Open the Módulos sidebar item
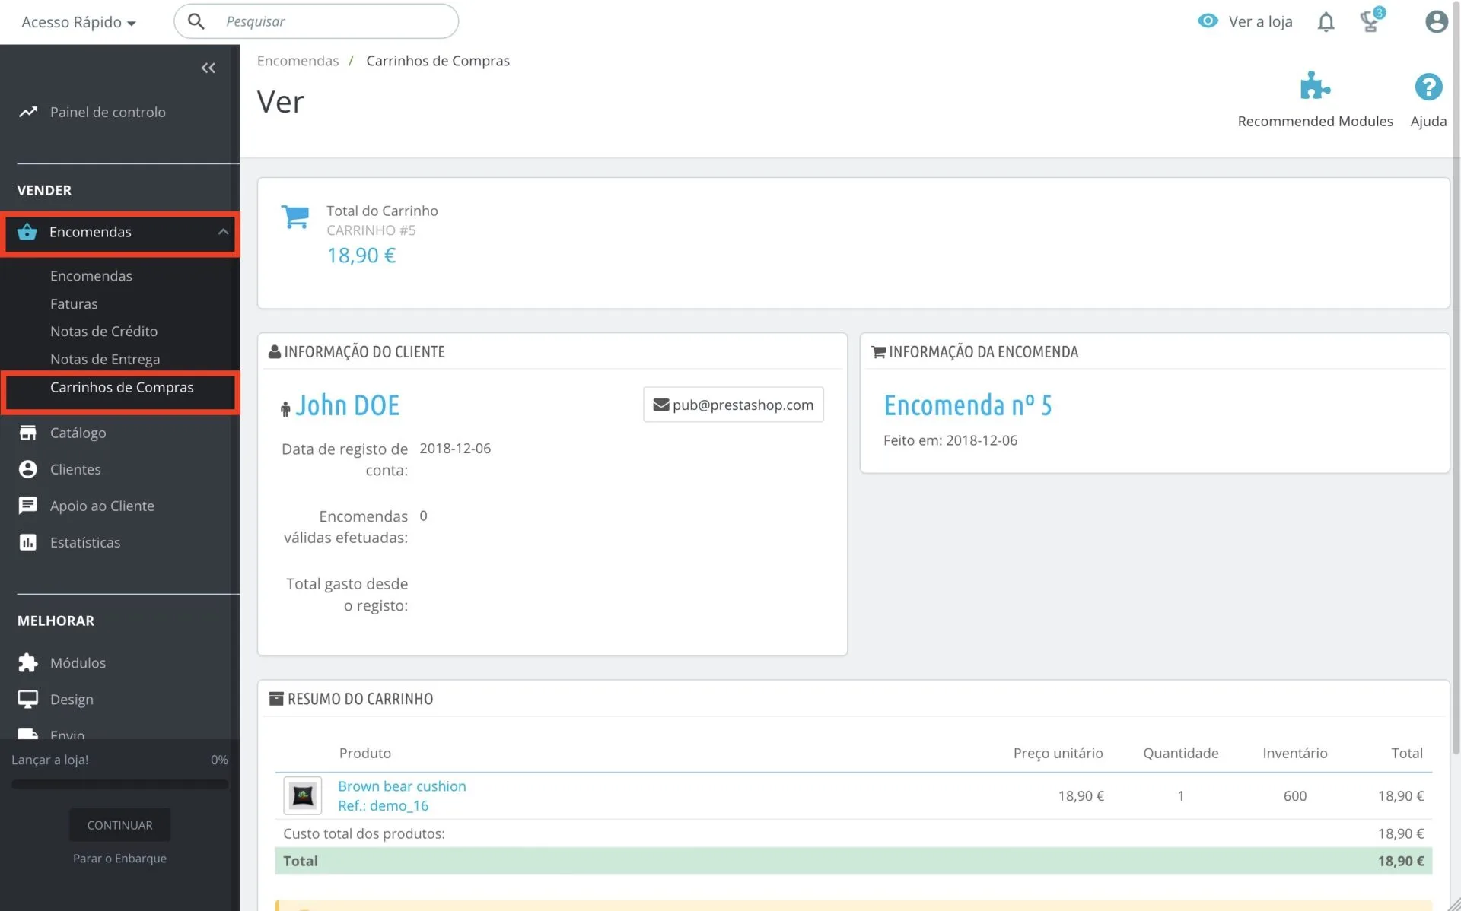 (78, 662)
